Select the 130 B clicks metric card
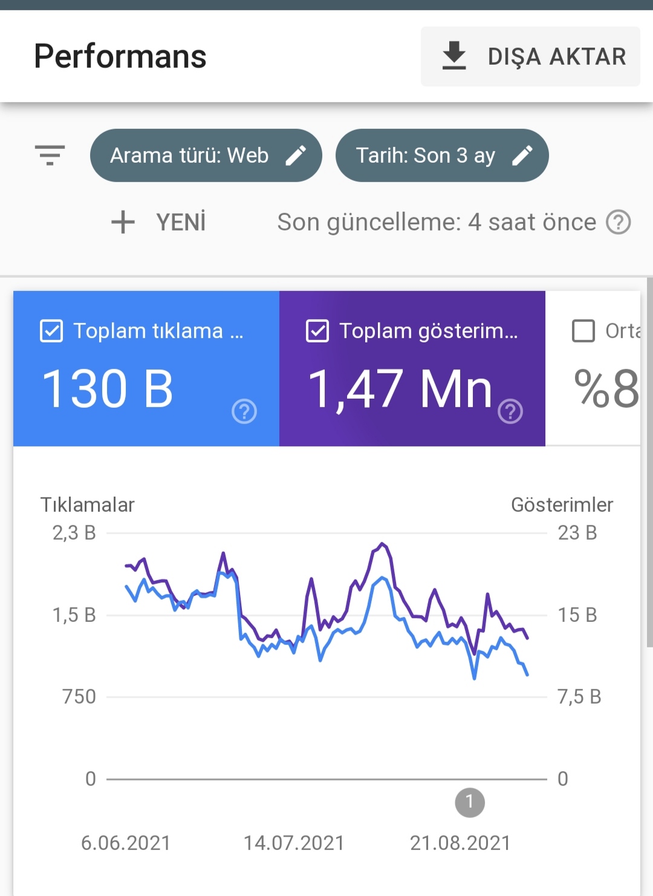Image resolution: width=653 pixels, height=896 pixels. [146, 368]
